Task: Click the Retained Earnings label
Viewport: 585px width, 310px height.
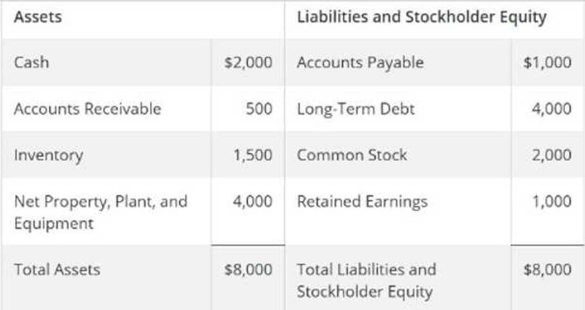Action: 362,202
